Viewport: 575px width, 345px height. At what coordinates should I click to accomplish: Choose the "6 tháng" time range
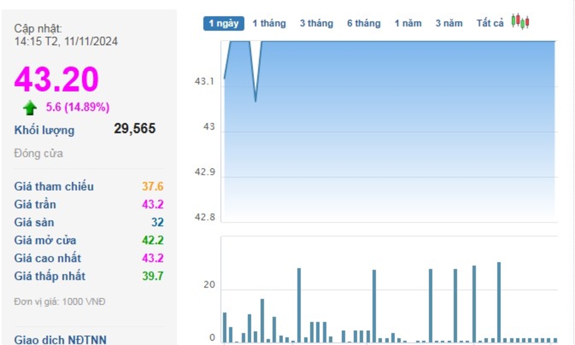(x=364, y=24)
